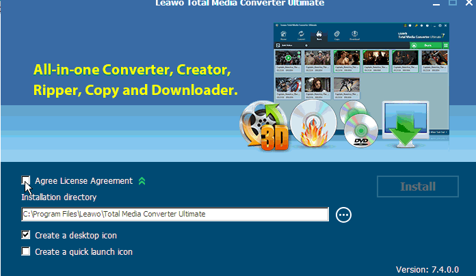Image resolution: width=476 pixels, height=276 pixels.
Task: Open the installation directory browse button
Action: coord(343,215)
